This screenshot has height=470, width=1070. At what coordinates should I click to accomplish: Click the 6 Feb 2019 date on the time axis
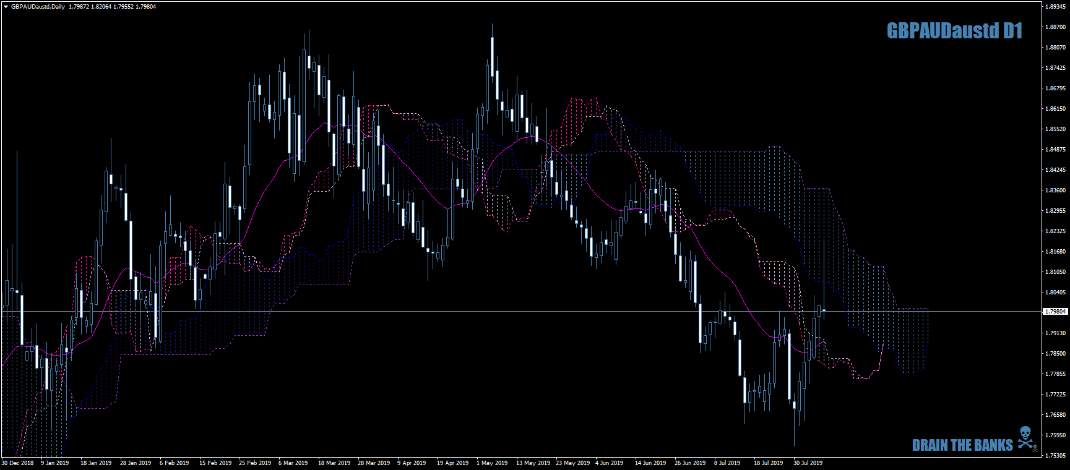tap(175, 463)
